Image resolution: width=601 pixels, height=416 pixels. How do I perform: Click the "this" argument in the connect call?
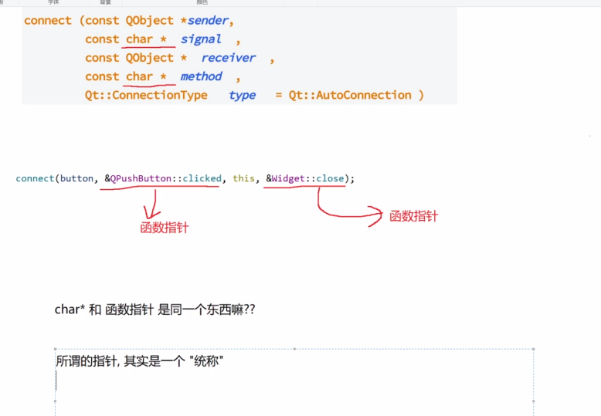[x=243, y=178]
